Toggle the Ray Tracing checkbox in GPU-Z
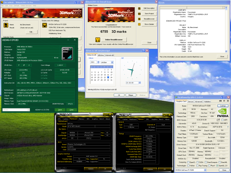The image size is (231, 173). tap(198, 166)
